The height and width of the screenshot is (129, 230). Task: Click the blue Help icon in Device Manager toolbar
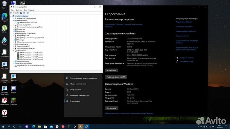tap(21, 13)
